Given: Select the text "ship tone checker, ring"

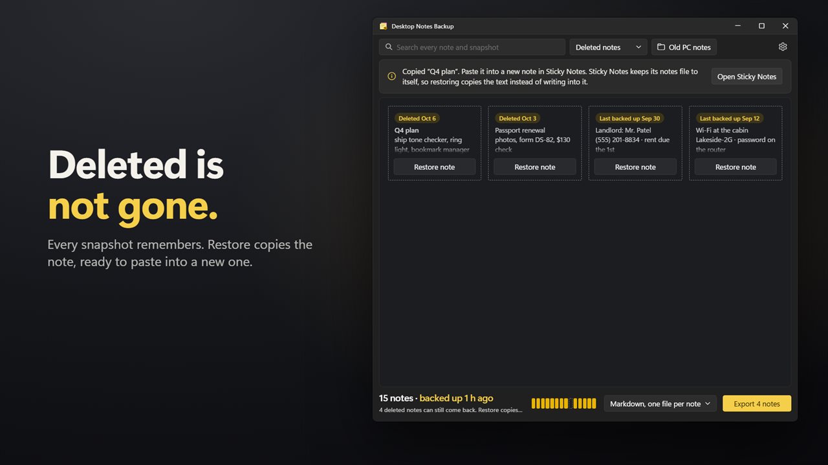Looking at the screenshot, I should (428, 140).
